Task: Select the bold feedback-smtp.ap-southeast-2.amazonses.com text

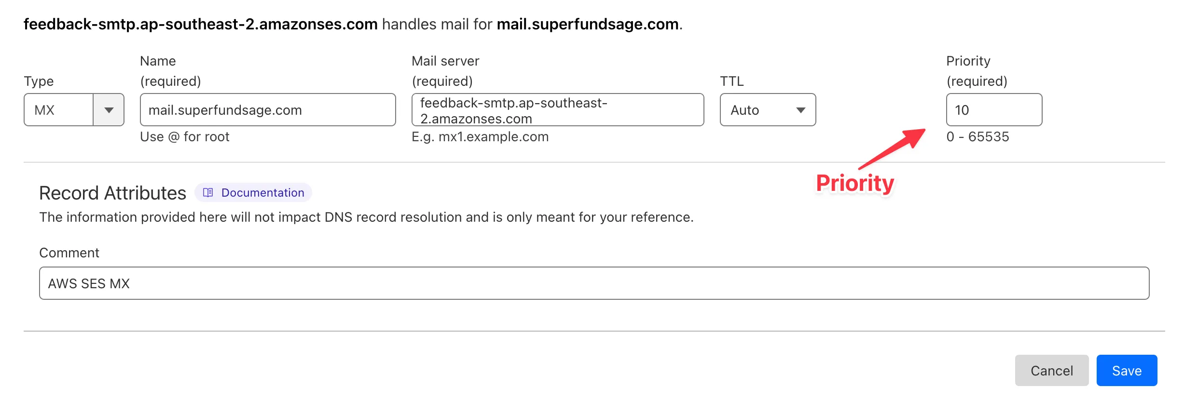Action: (200, 23)
